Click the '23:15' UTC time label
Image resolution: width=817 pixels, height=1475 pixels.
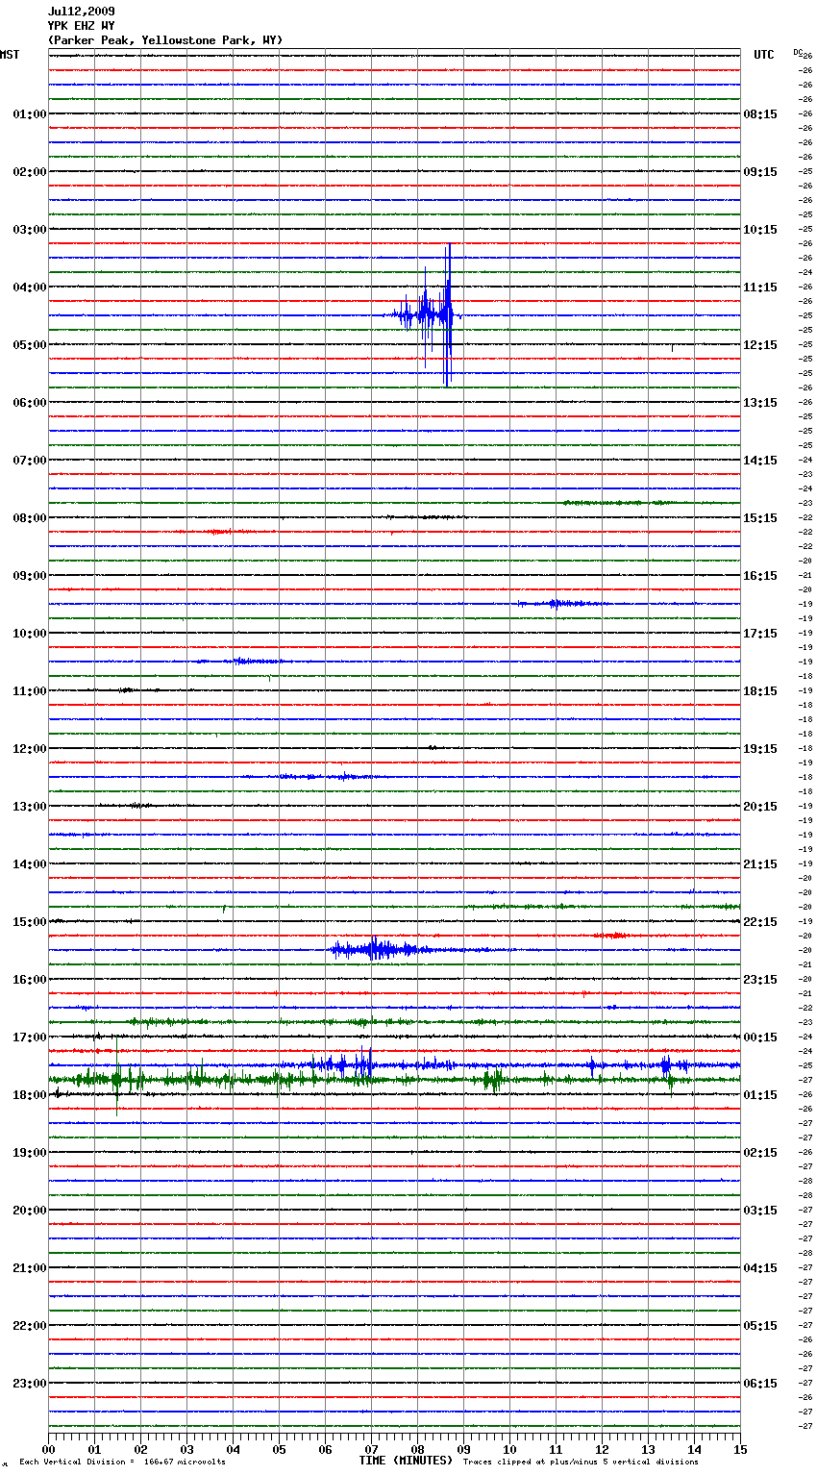[760, 980]
